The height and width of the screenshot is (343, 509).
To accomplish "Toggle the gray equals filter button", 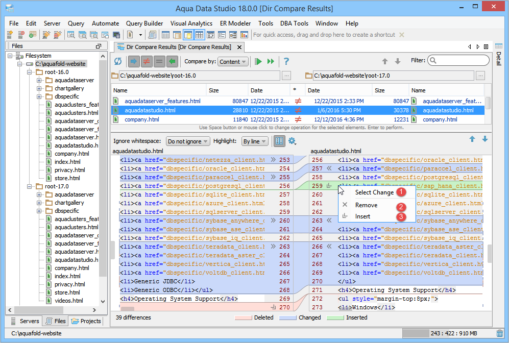I will [159, 61].
